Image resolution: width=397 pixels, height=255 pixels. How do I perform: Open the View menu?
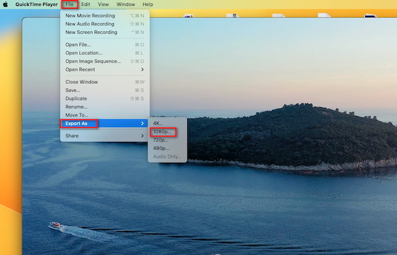[x=103, y=5]
